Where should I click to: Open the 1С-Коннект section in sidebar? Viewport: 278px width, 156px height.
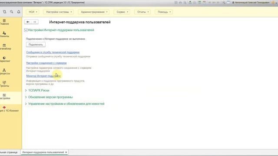click(9, 109)
